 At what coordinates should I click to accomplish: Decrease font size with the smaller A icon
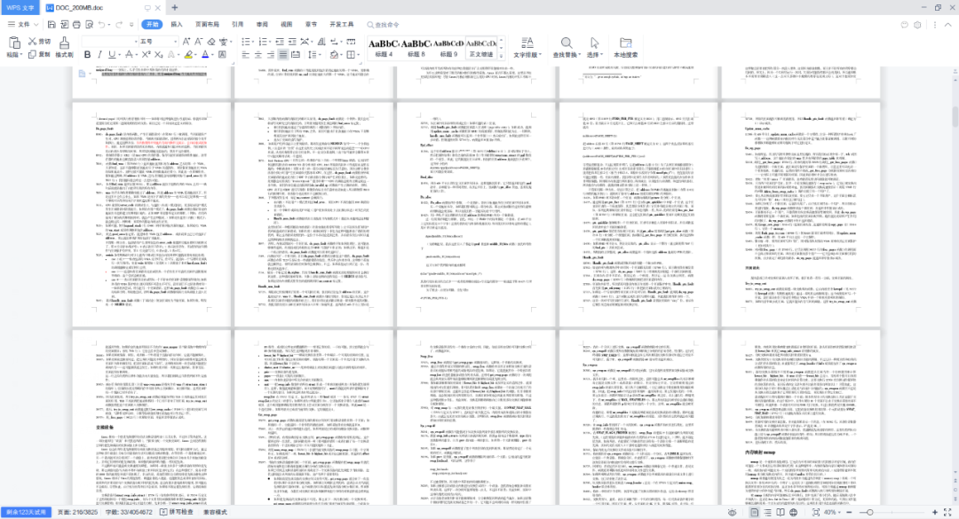[199, 42]
